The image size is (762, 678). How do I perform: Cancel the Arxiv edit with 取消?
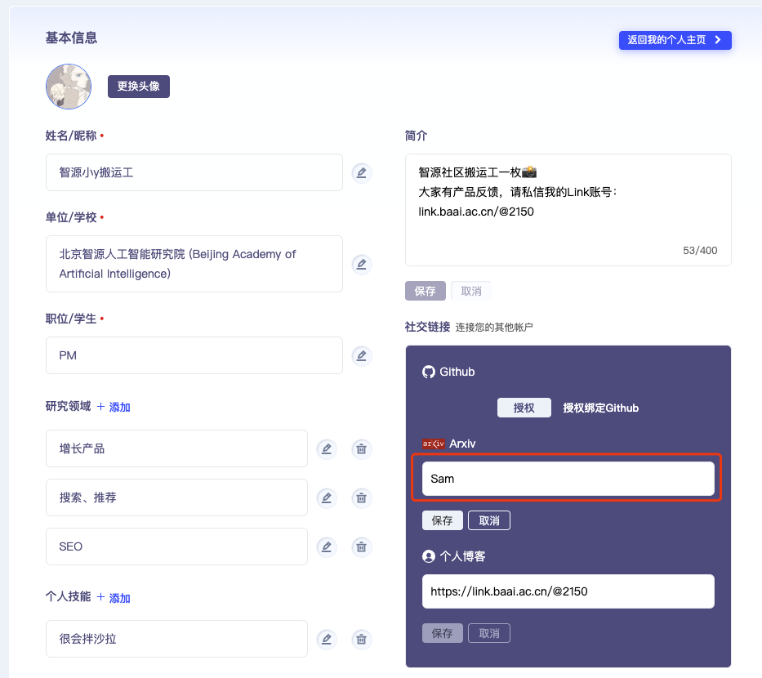pos(489,520)
